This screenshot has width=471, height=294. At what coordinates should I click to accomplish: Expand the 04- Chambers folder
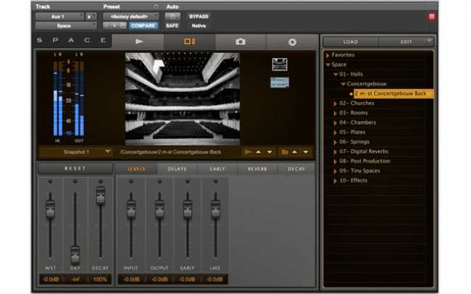point(335,122)
